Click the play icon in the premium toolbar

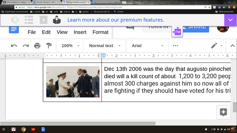pos(43,20)
